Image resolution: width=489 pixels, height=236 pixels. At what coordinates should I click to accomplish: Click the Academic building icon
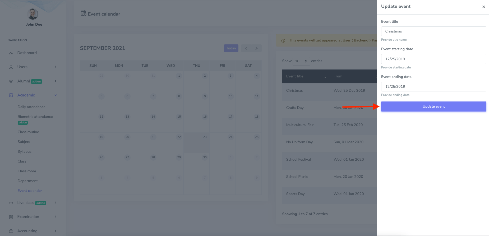pos(11,95)
